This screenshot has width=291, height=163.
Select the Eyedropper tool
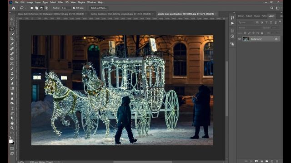[12, 44]
